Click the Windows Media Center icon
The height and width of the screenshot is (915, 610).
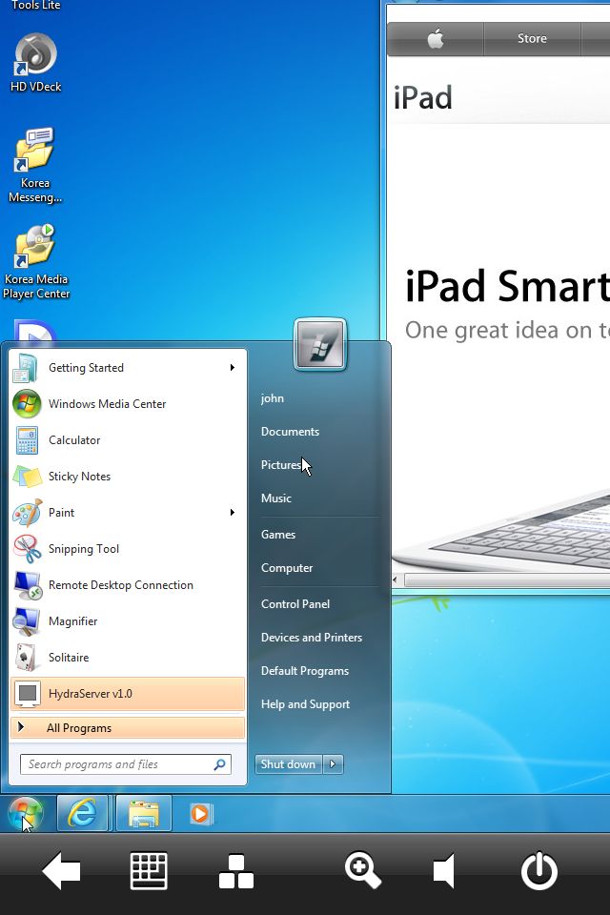pos(27,404)
